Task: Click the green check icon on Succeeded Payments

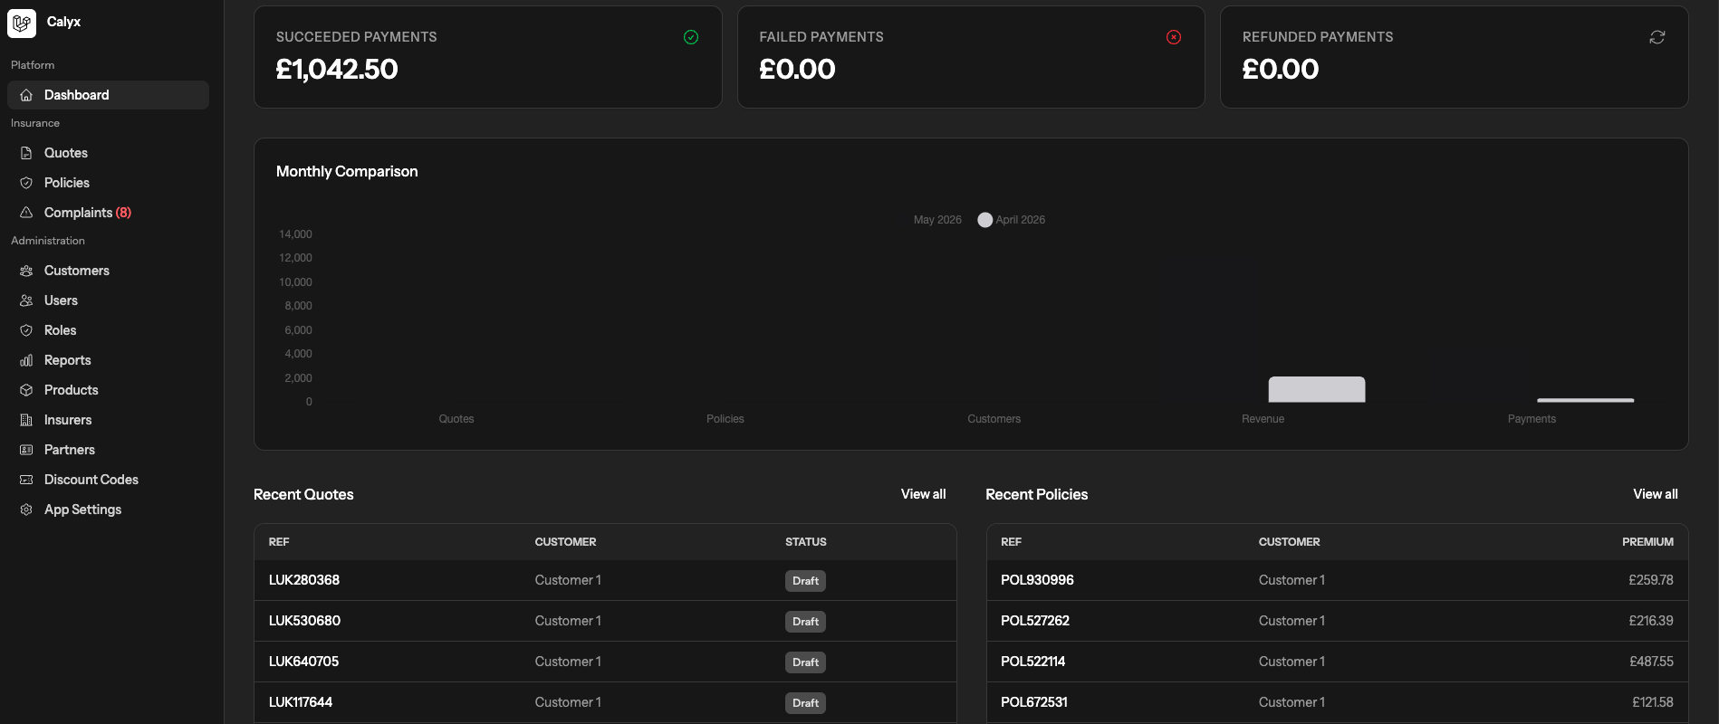Action: (691, 37)
